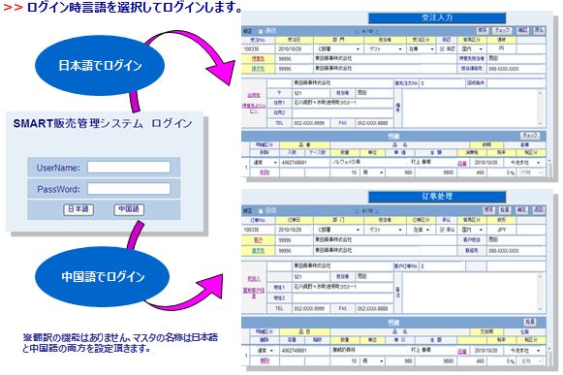Click the 品番 link in the 订单处理 details row

click(462, 352)
